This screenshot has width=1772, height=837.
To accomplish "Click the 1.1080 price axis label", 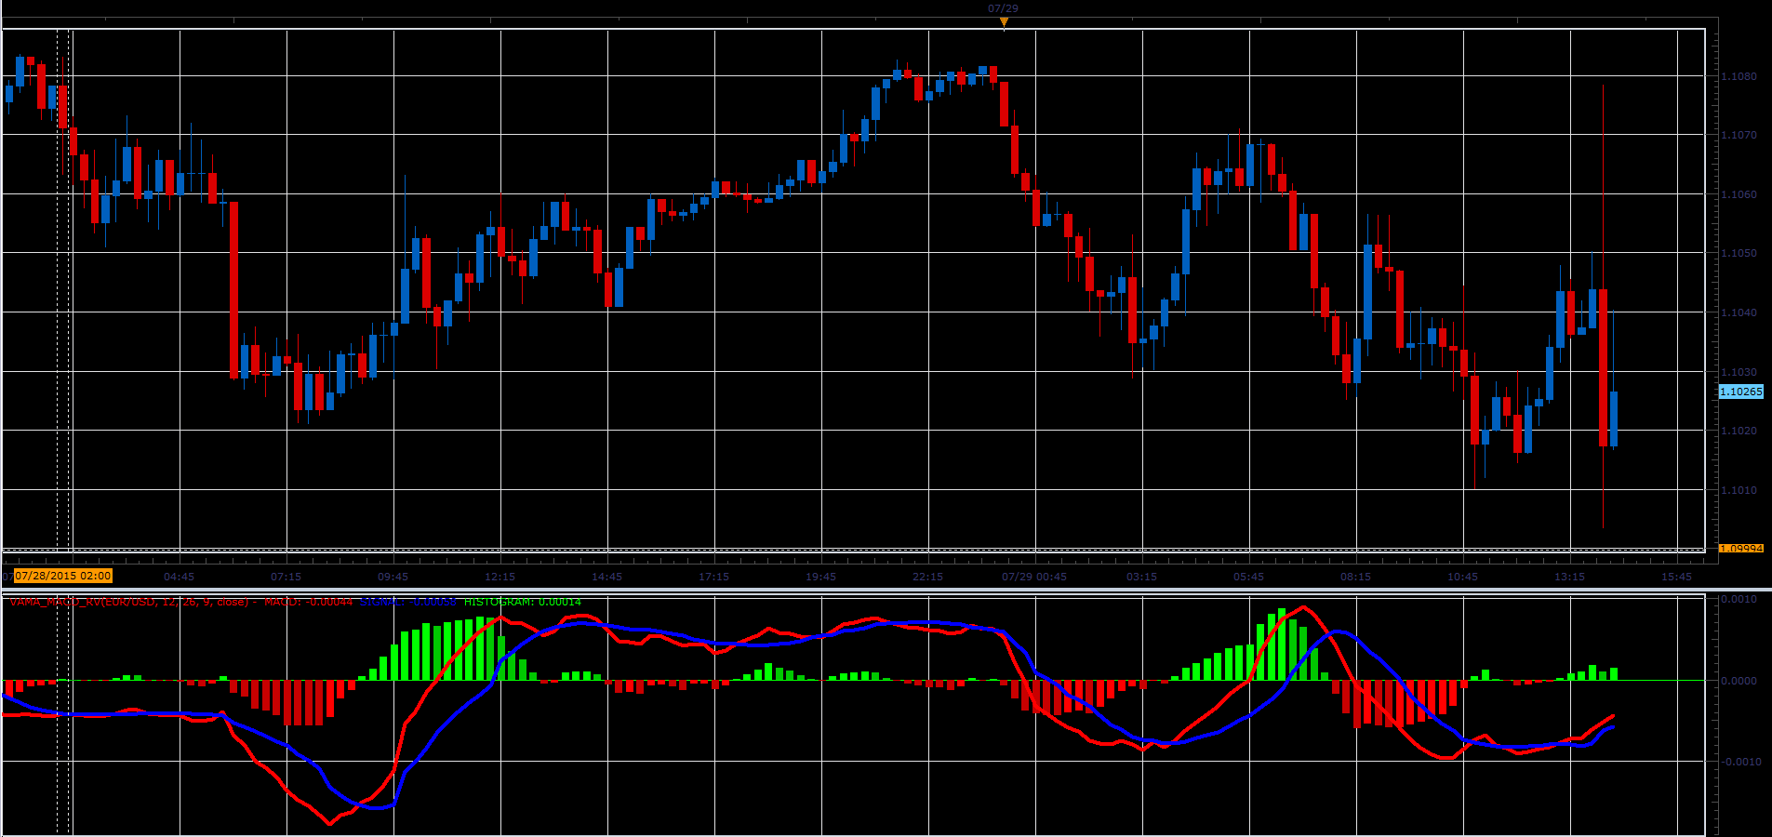I will [x=1739, y=76].
